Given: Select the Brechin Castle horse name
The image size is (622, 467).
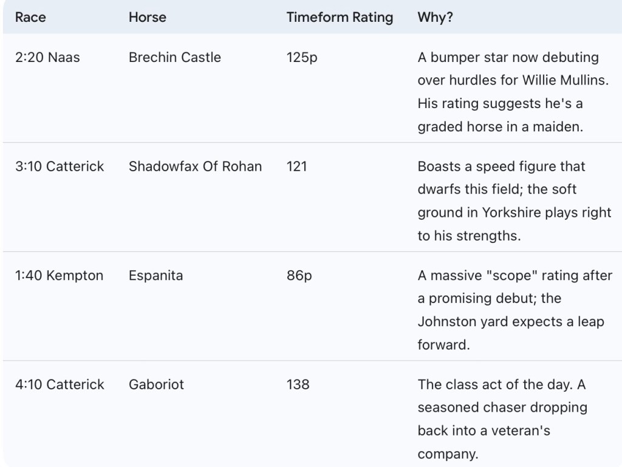Looking at the screenshot, I should [x=175, y=58].
